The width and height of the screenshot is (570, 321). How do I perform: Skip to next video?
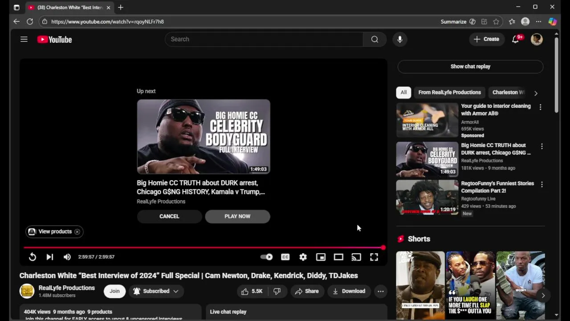point(49,257)
